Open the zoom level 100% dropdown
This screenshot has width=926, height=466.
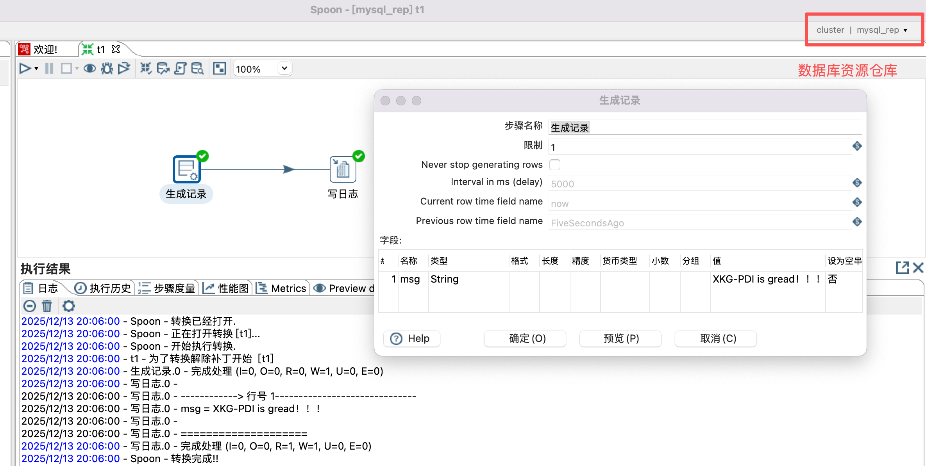tap(284, 68)
